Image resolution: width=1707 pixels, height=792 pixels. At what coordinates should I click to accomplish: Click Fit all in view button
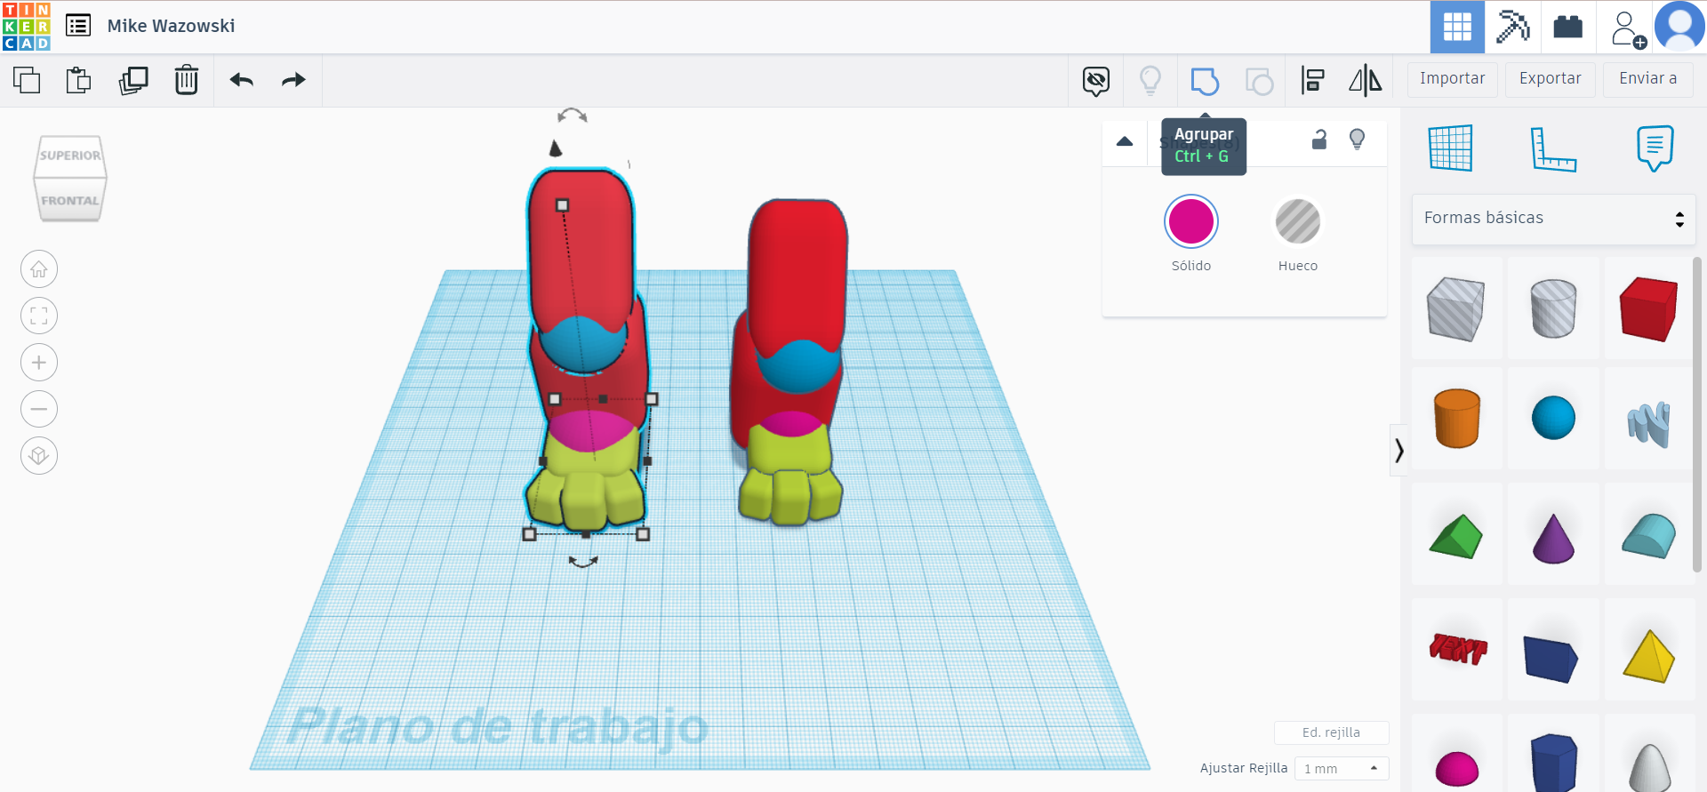click(x=39, y=316)
